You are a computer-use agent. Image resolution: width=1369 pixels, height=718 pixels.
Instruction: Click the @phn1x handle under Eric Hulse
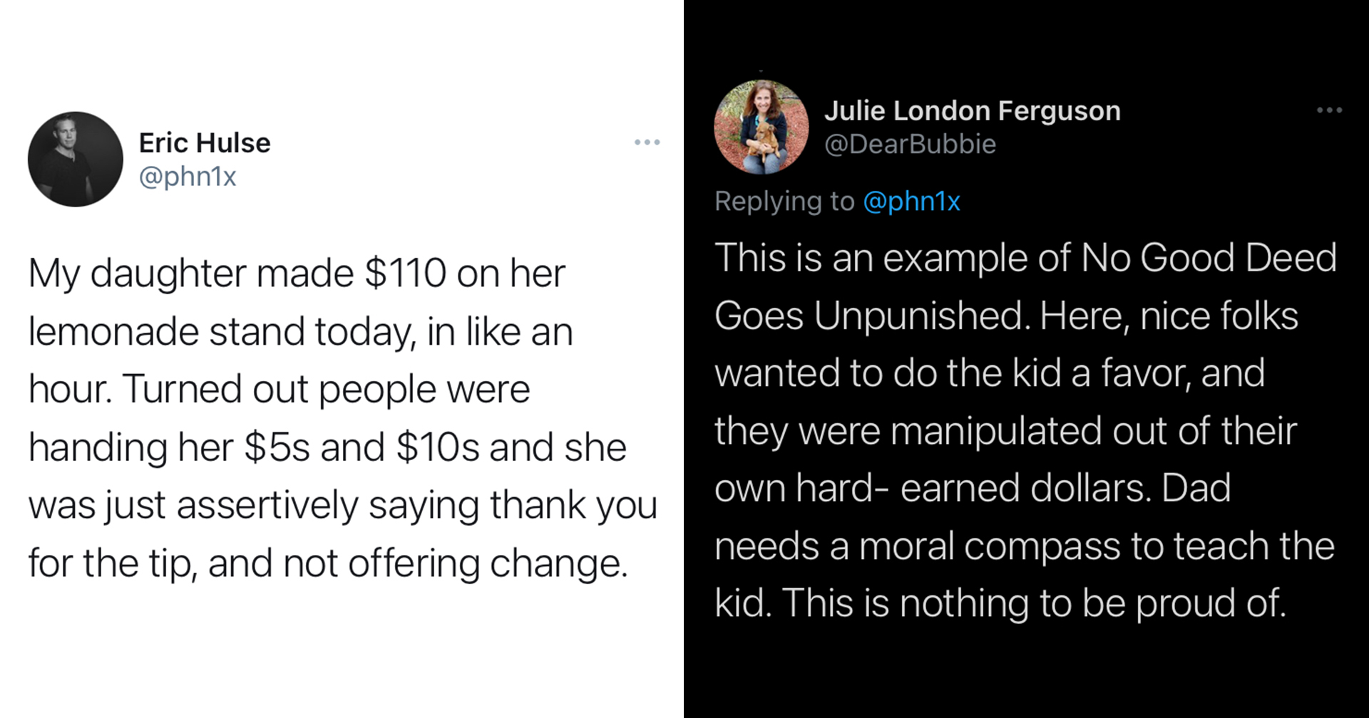tap(188, 177)
